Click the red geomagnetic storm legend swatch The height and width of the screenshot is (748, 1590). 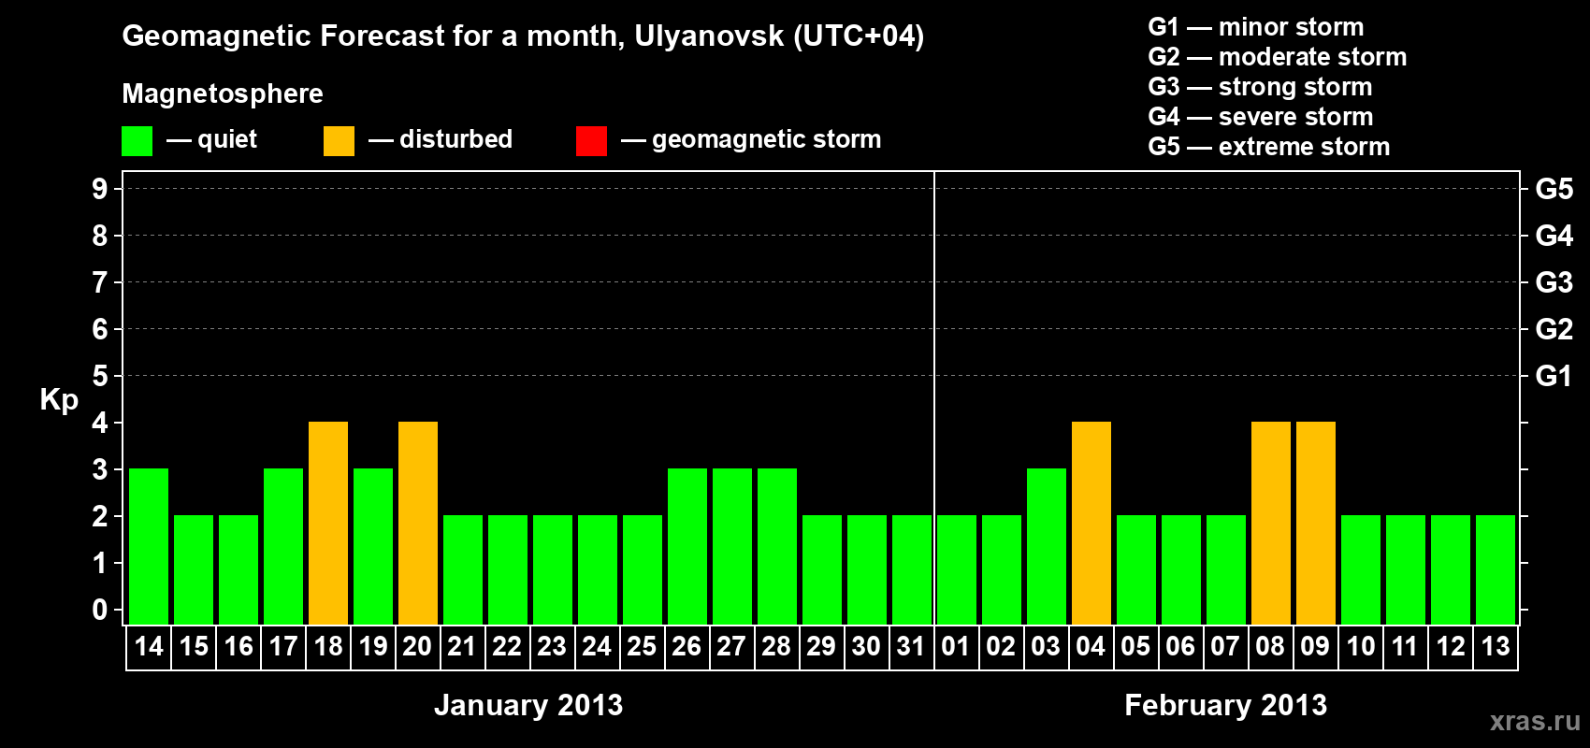[592, 141]
